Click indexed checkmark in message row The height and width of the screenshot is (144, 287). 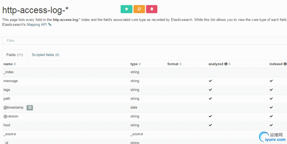click(271, 81)
